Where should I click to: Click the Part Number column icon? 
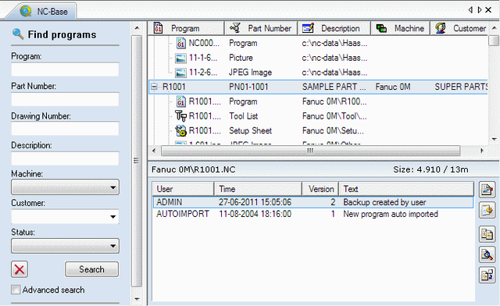(235, 28)
